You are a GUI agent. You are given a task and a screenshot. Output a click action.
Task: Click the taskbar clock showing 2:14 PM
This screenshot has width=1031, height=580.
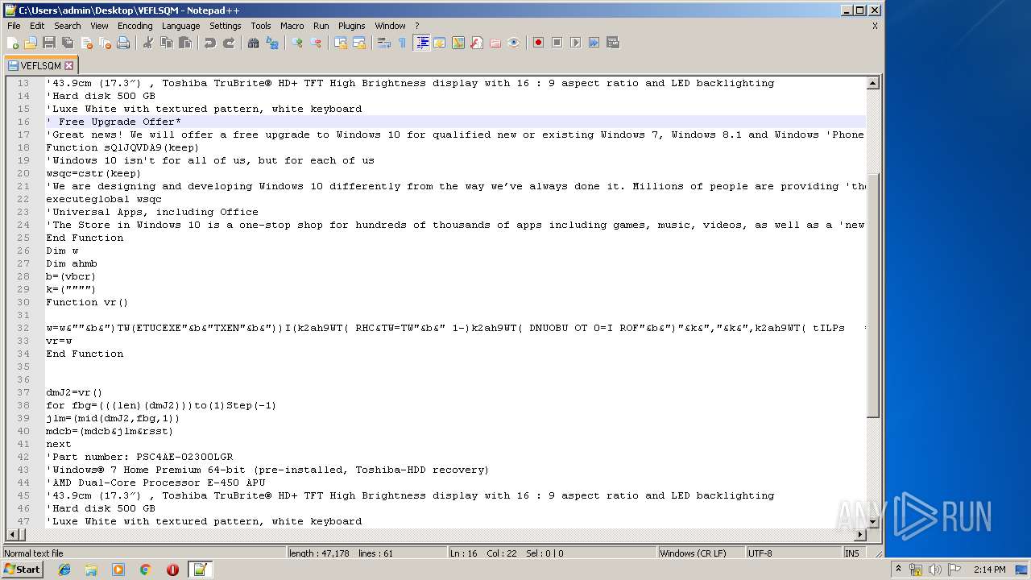click(x=988, y=570)
